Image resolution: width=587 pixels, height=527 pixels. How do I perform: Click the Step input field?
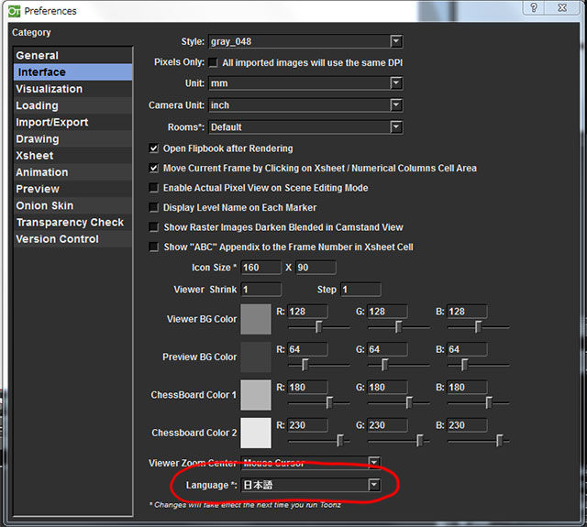[x=360, y=290]
